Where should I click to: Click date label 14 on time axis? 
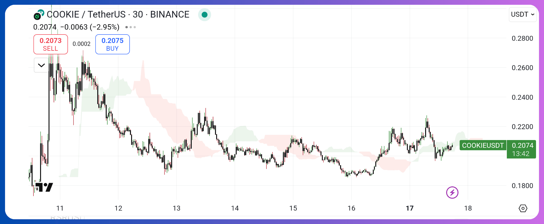235,208
